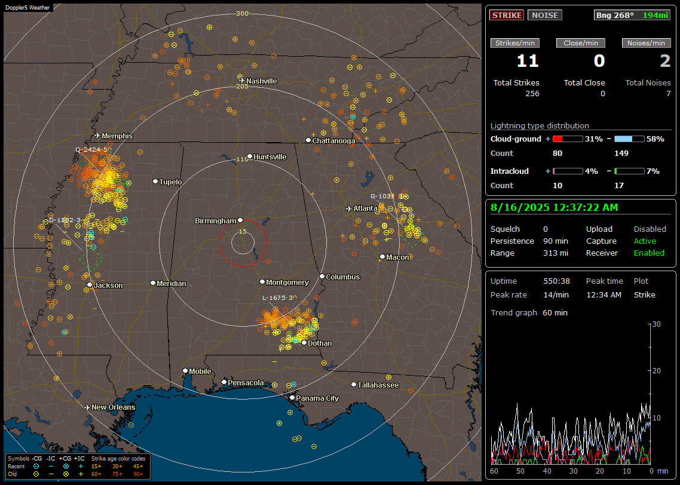Click the Recent +IC cyan plus symbol in legend
680x485 pixels.
[x=81, y=466]
